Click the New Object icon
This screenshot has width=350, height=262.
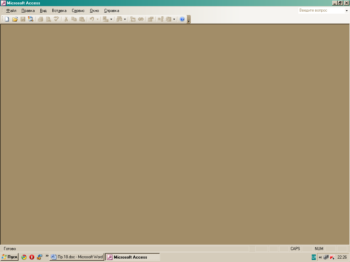(x=169, y=19)
